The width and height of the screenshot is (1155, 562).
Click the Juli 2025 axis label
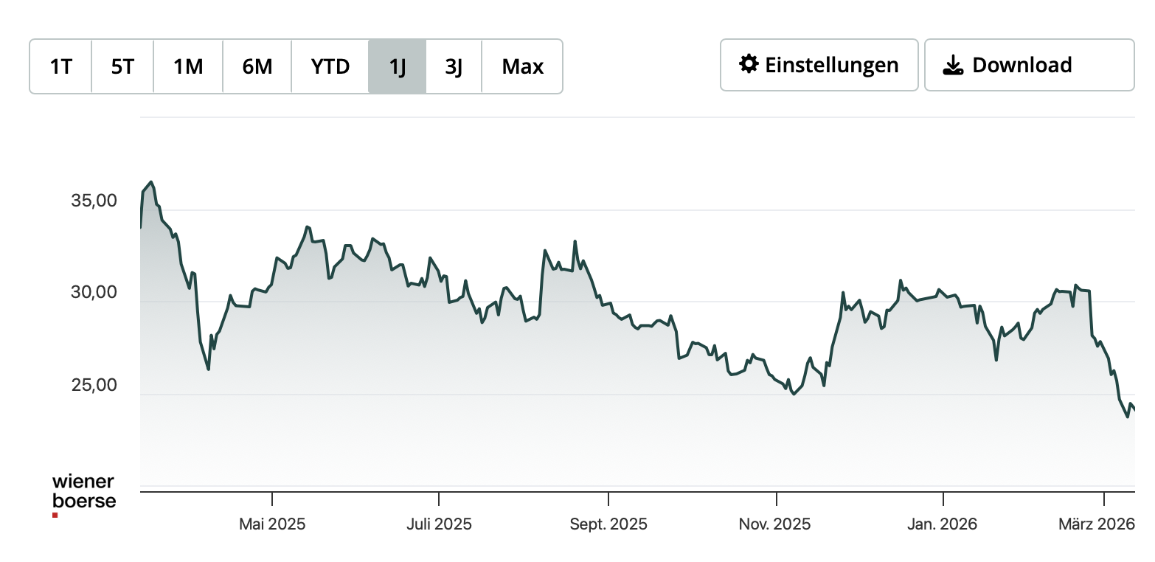click(439, 524)
